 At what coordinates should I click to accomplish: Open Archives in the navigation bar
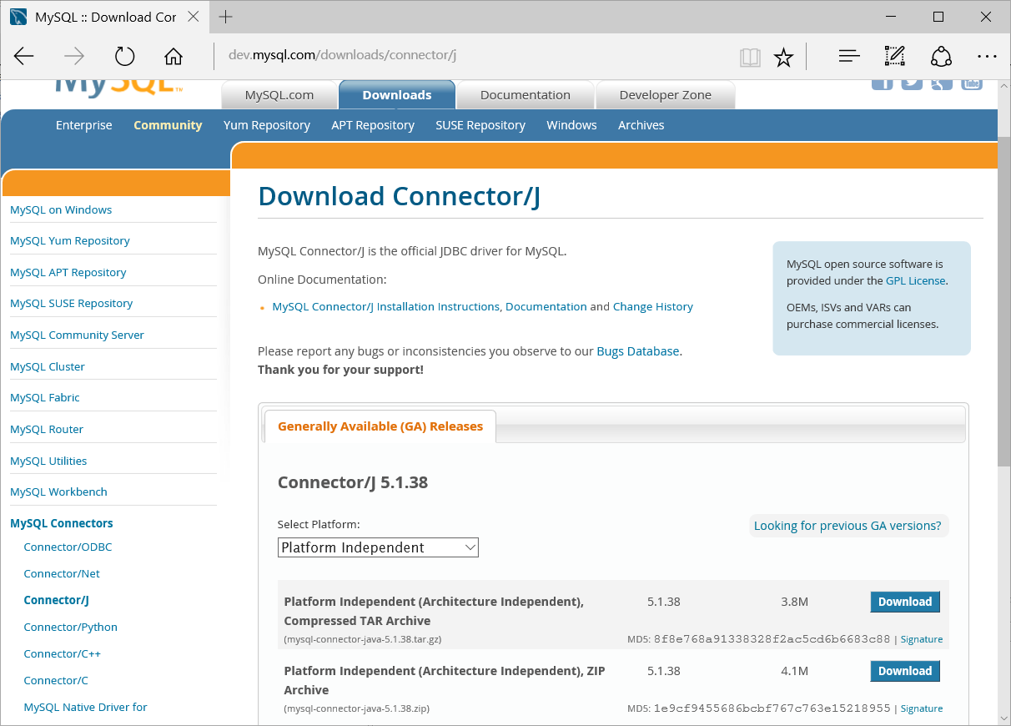point(641,125)
